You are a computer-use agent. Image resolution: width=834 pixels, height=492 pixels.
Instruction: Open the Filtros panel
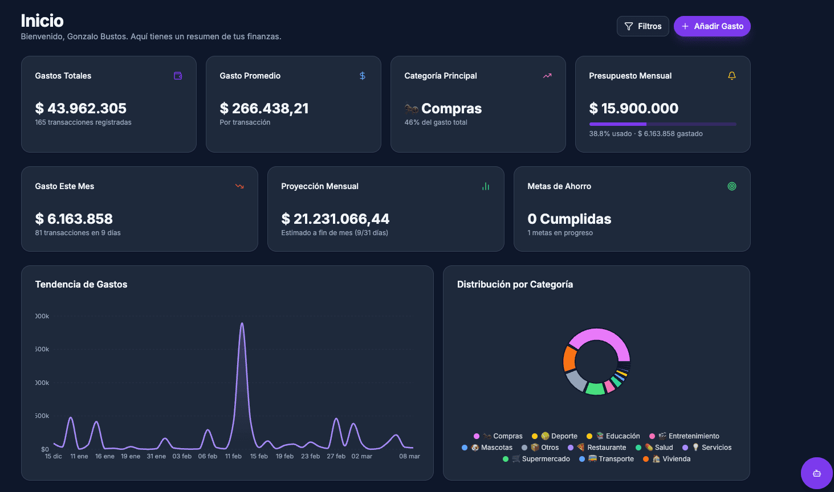point(642,26)
